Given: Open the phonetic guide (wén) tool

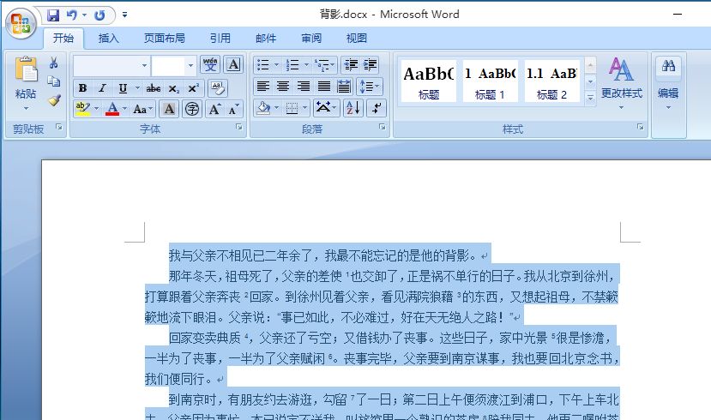Looking at the screenshot, I should [x=210, y=65].
